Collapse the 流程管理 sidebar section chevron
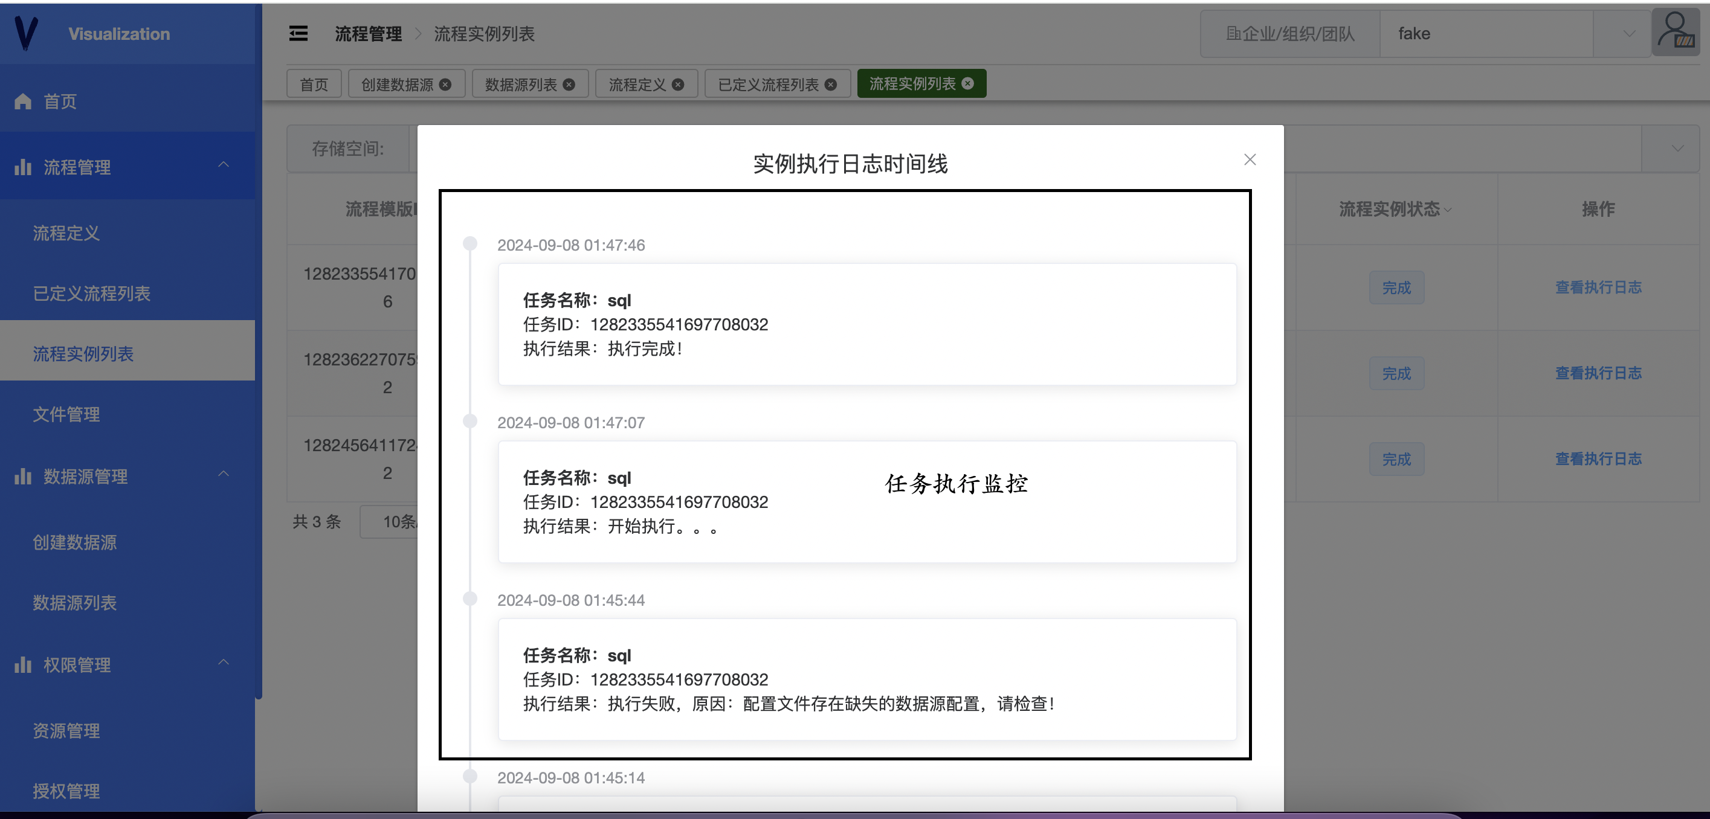The height and width of the screenshot is (819, 1710). click(224, 165)
